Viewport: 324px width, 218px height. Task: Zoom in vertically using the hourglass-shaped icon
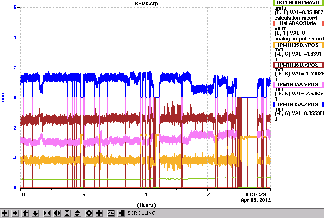pos(67,213)
